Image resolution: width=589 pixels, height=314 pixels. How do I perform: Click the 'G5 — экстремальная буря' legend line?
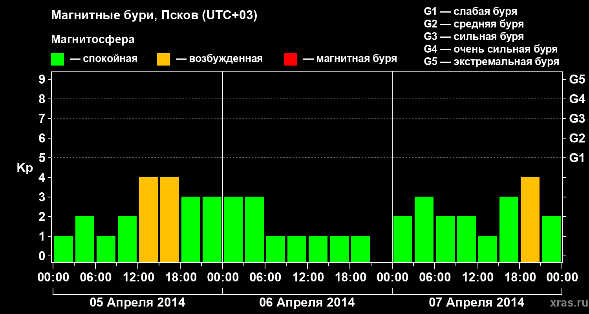491,62
